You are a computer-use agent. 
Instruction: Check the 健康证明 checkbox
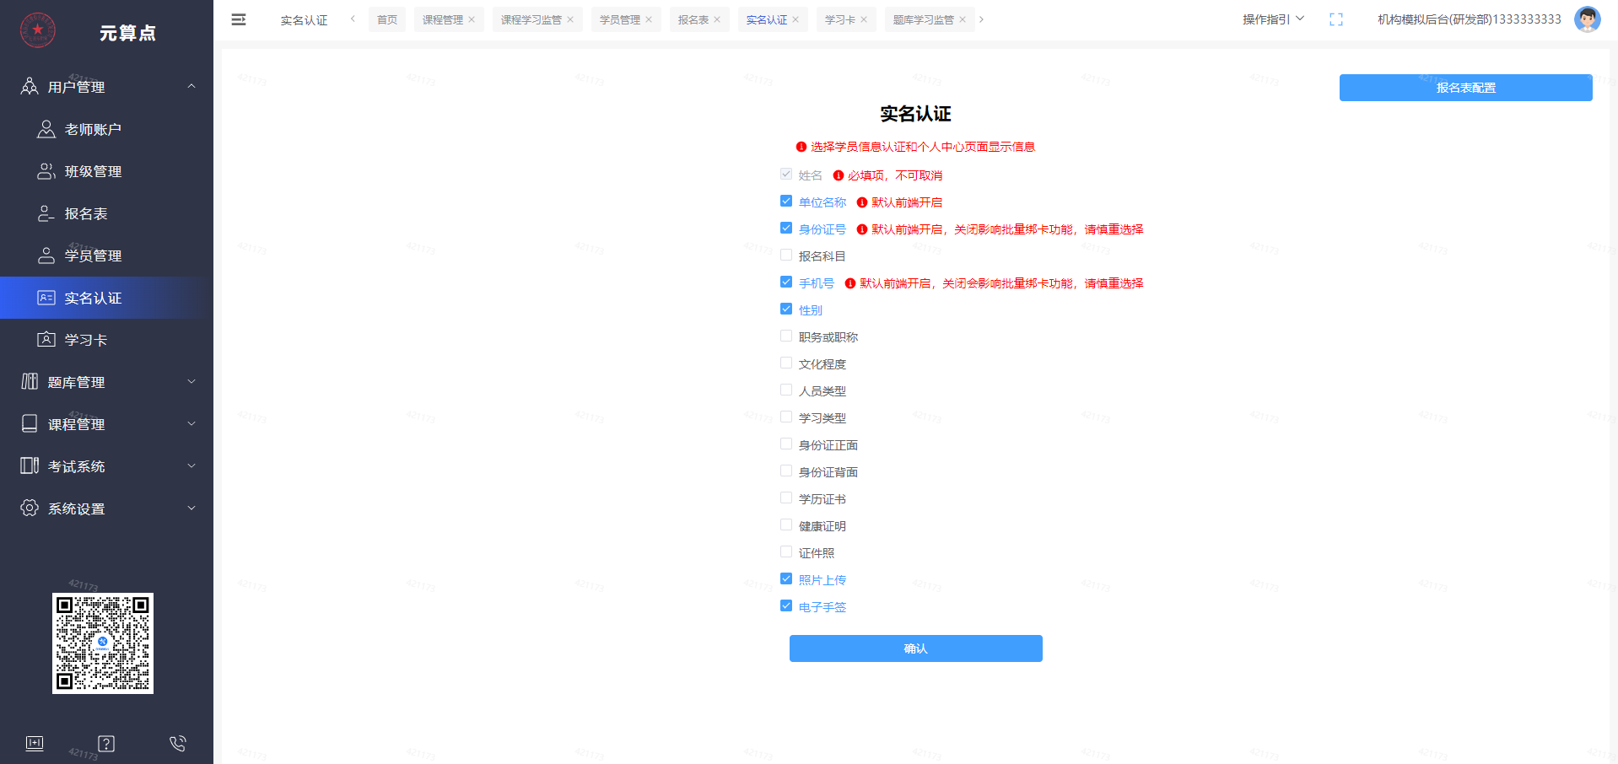pyautogui.click(x=786, y=525)
